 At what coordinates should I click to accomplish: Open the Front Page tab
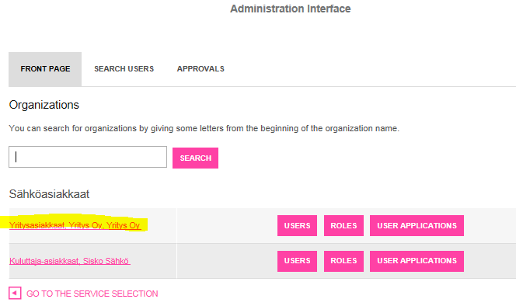tap(45, 69)
